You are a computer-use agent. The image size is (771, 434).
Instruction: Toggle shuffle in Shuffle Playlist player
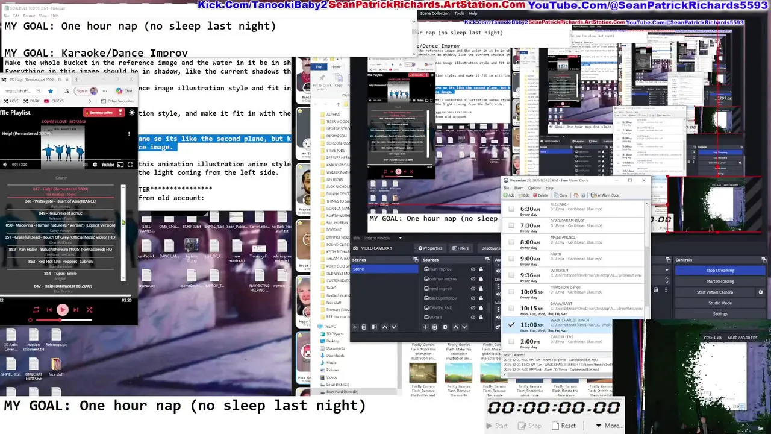click(89, 310)
